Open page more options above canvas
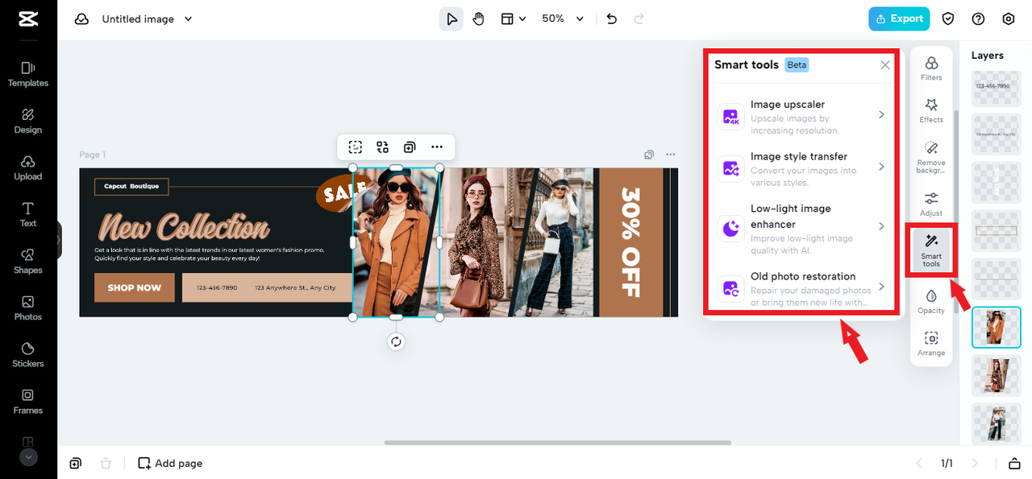This screenshot has width=1032, height=479. pos(670,155)
